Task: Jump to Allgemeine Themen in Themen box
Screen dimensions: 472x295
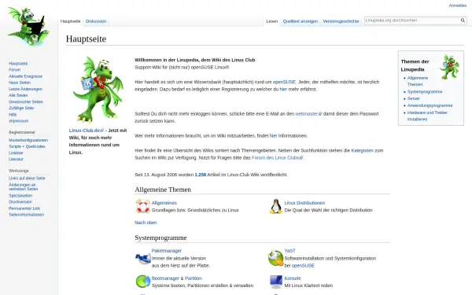Action: click(x=418, y=81)
